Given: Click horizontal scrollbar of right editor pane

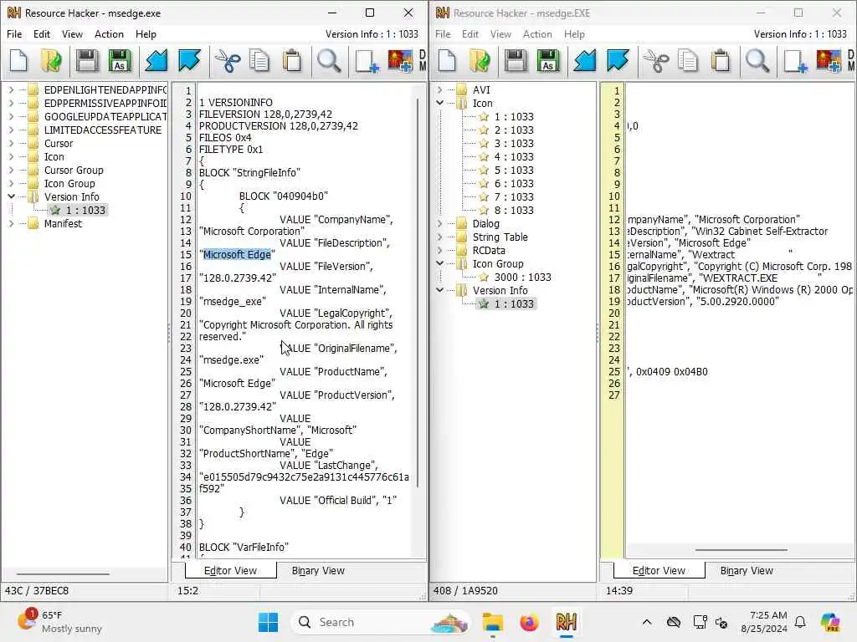Looking at the screenshot, I should 742,550.
